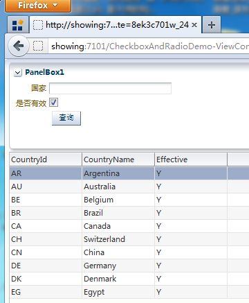Screen dimensions: 249x303
Task: Select the Denmark cell
Action: tap(118, 279)
